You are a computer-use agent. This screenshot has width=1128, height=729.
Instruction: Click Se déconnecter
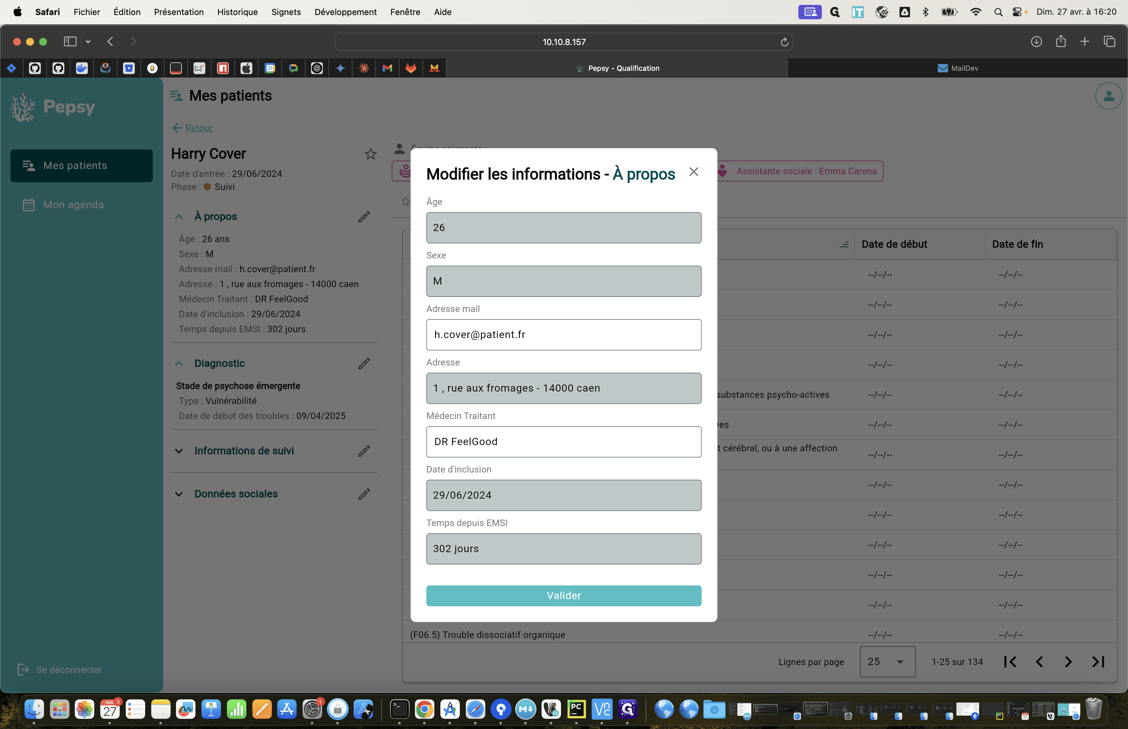coord(60,669)
